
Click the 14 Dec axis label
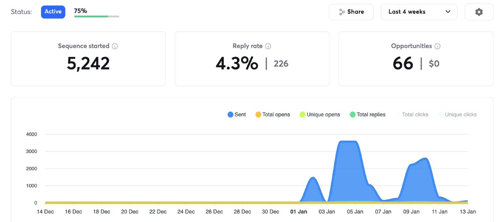click(x=45, y=212)
